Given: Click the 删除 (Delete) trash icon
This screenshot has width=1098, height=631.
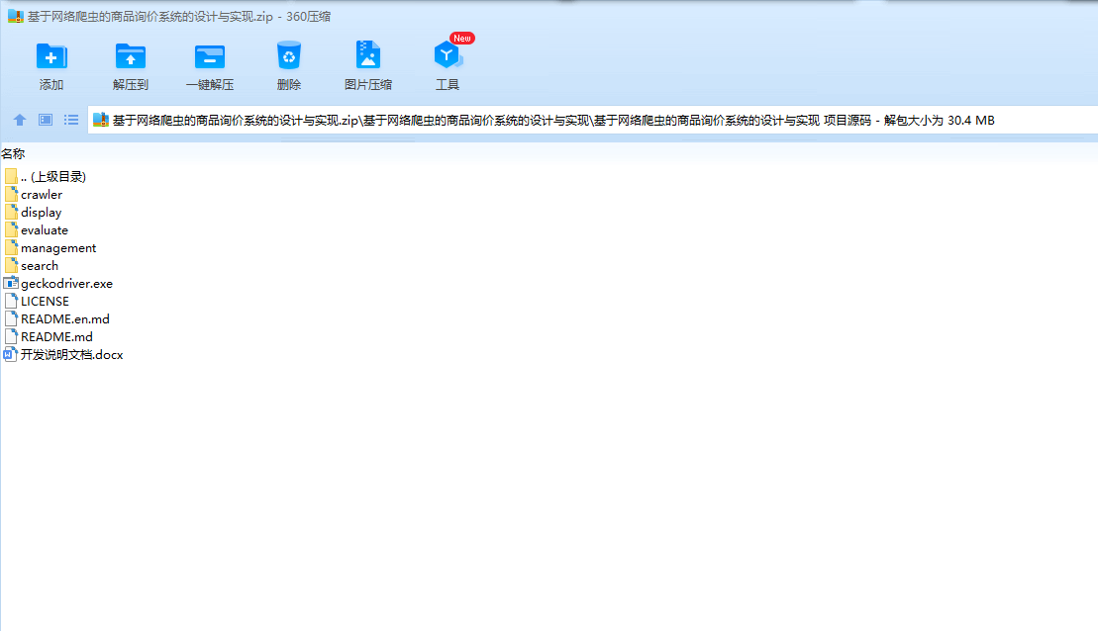Looking at the screenshot, I should point(288,55).
